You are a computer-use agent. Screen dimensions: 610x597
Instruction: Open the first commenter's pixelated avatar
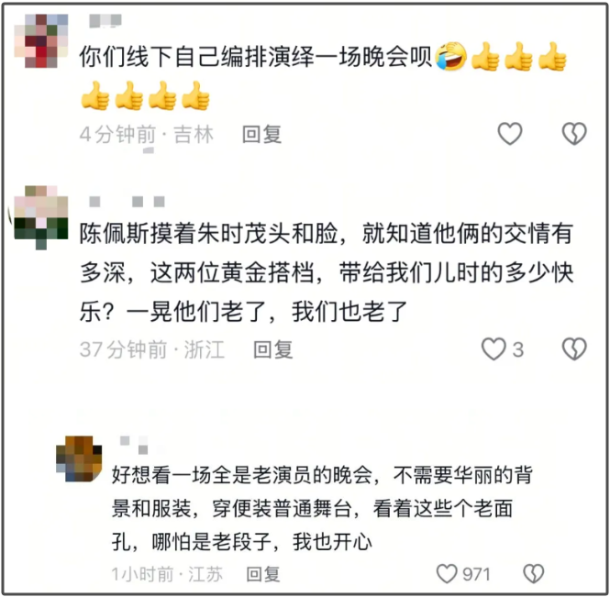pyautogui.click(x=41, y=41)
